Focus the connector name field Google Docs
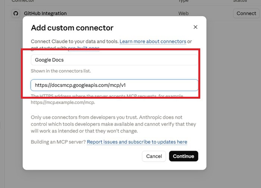The height and width of the screenshot is (188, 261). click(x=114, y=60)
